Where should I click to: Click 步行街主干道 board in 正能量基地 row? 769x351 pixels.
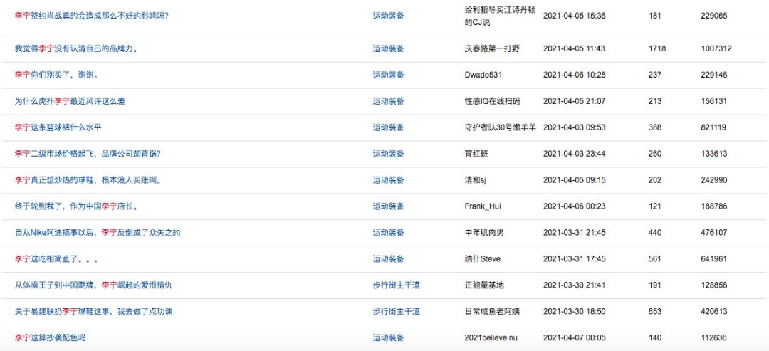click(x=397, y=285)
